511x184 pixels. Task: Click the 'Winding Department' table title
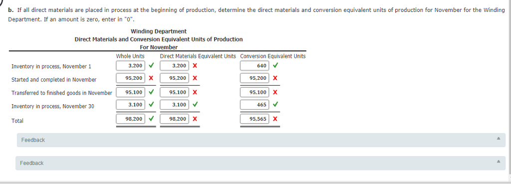tap(159, 31)
